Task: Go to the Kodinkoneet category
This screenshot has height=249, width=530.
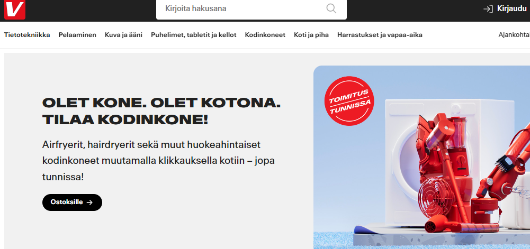Action: [x=265, y=35]
